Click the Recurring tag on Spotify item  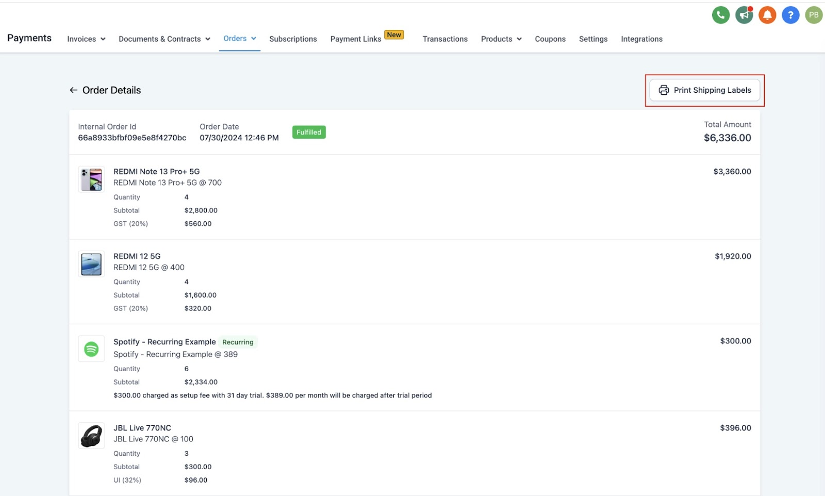click(238, 342)
